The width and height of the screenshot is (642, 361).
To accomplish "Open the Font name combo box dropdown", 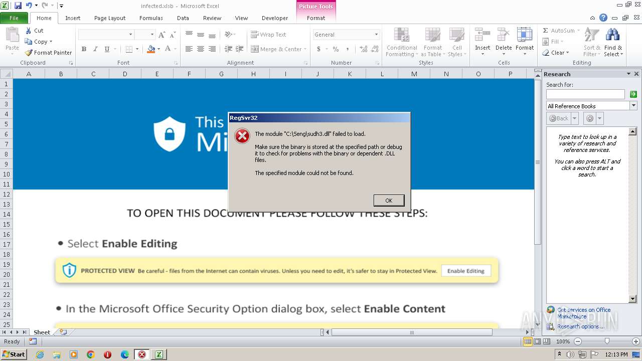I will [x=131, y=35].
